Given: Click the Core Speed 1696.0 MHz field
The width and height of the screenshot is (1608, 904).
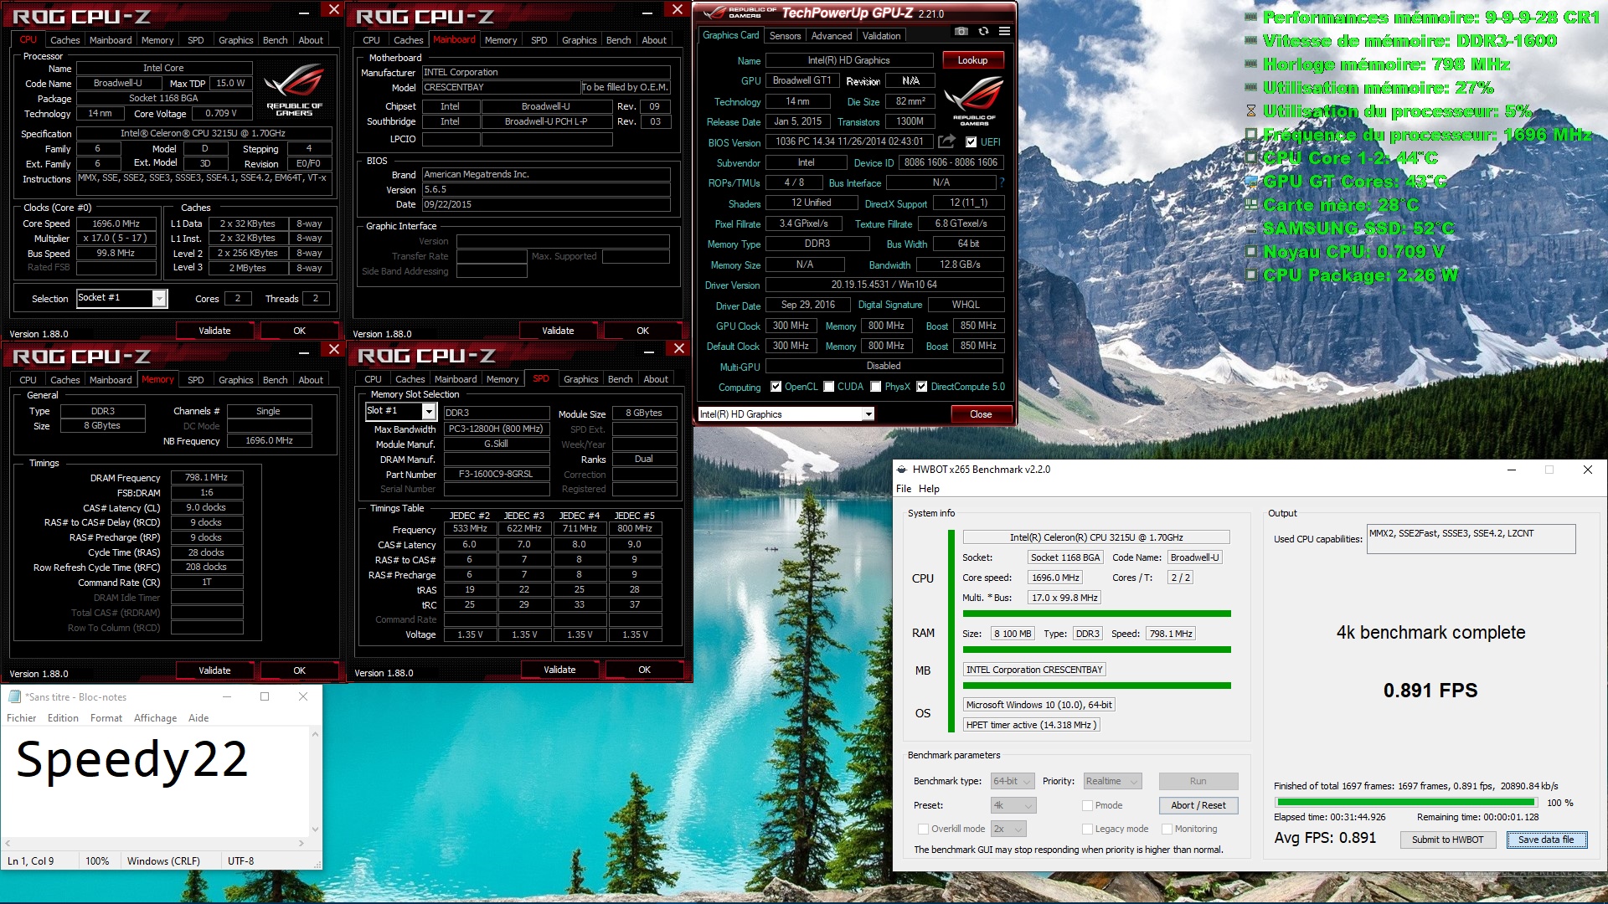Looking at the screenshot, I should pyautogui.click(x=116, y=223).
